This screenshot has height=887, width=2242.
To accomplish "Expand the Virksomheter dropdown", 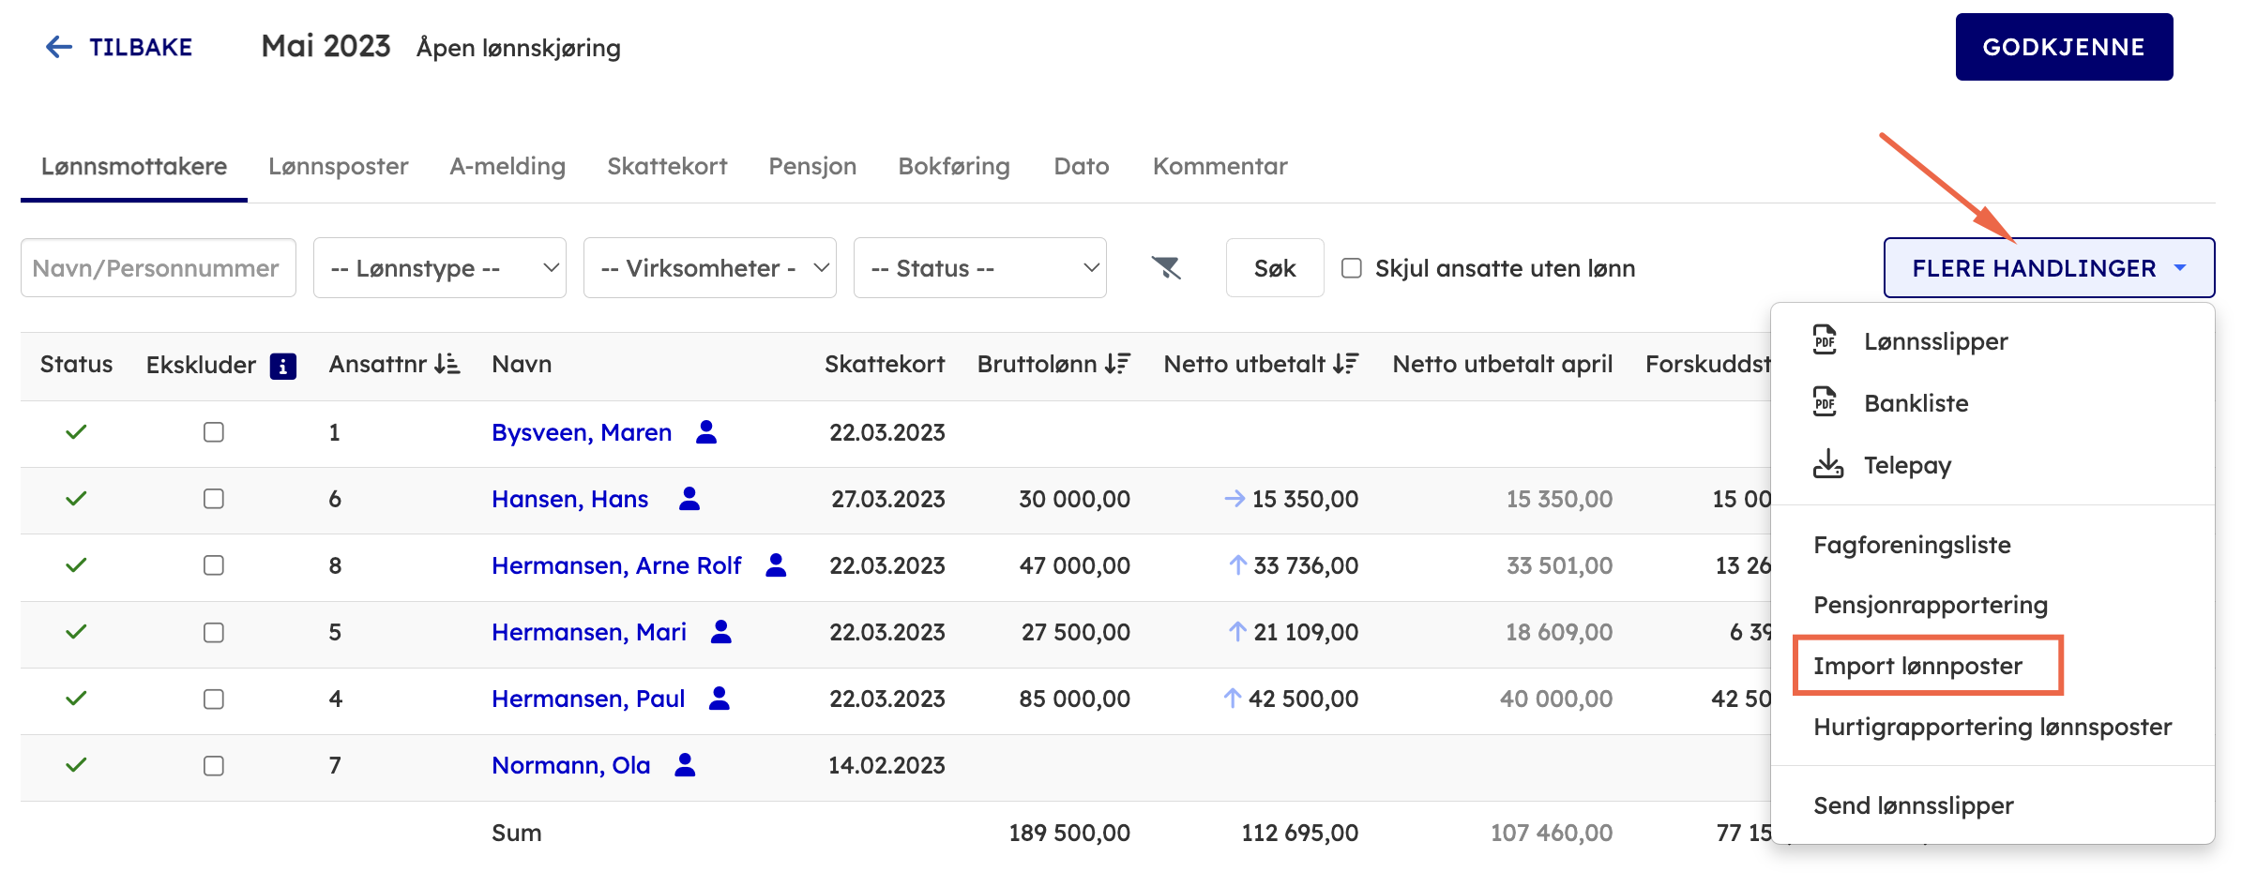I will (709, 268).
